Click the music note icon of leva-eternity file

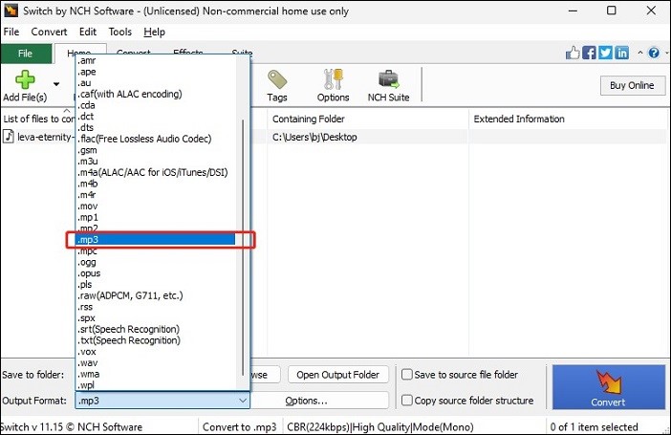pos(9,137)
